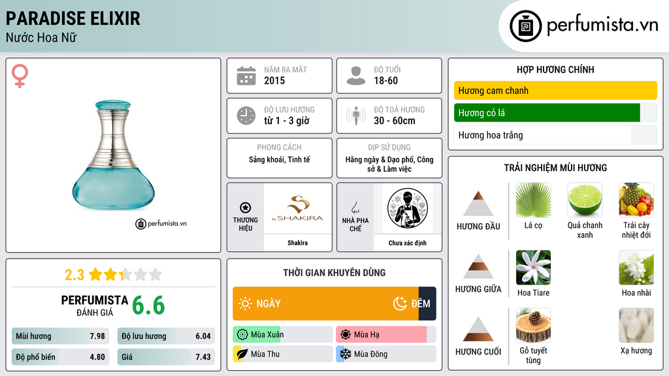Click the Hợp hương chính heading
Viewport: 669px width, 376px height.
pos(555,69)
